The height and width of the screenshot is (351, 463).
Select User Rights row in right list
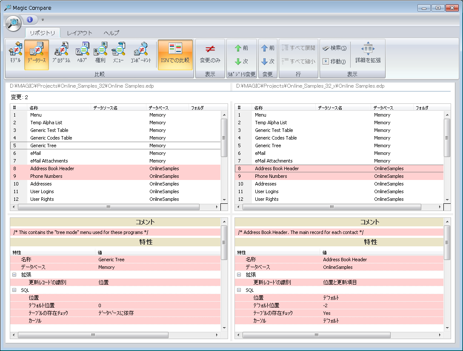coord(339,199)
